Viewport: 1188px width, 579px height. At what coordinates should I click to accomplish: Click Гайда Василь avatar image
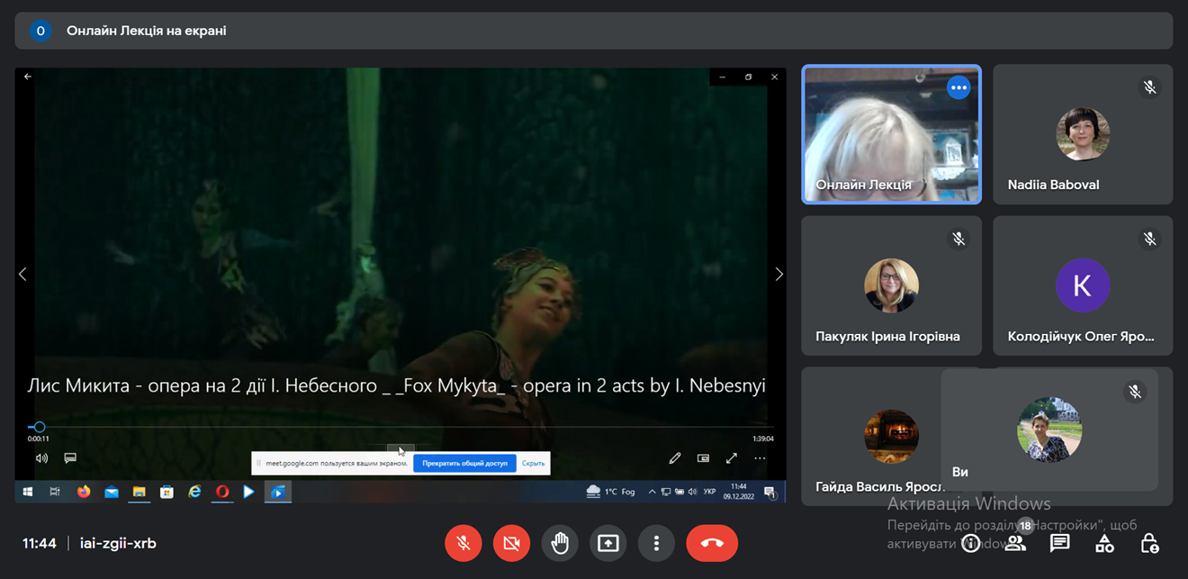point(891,436)
